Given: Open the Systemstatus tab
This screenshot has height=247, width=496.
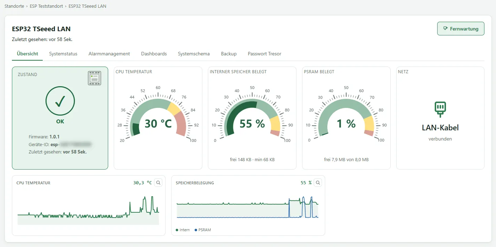Looking at the screenshot, I should [63, 54].
